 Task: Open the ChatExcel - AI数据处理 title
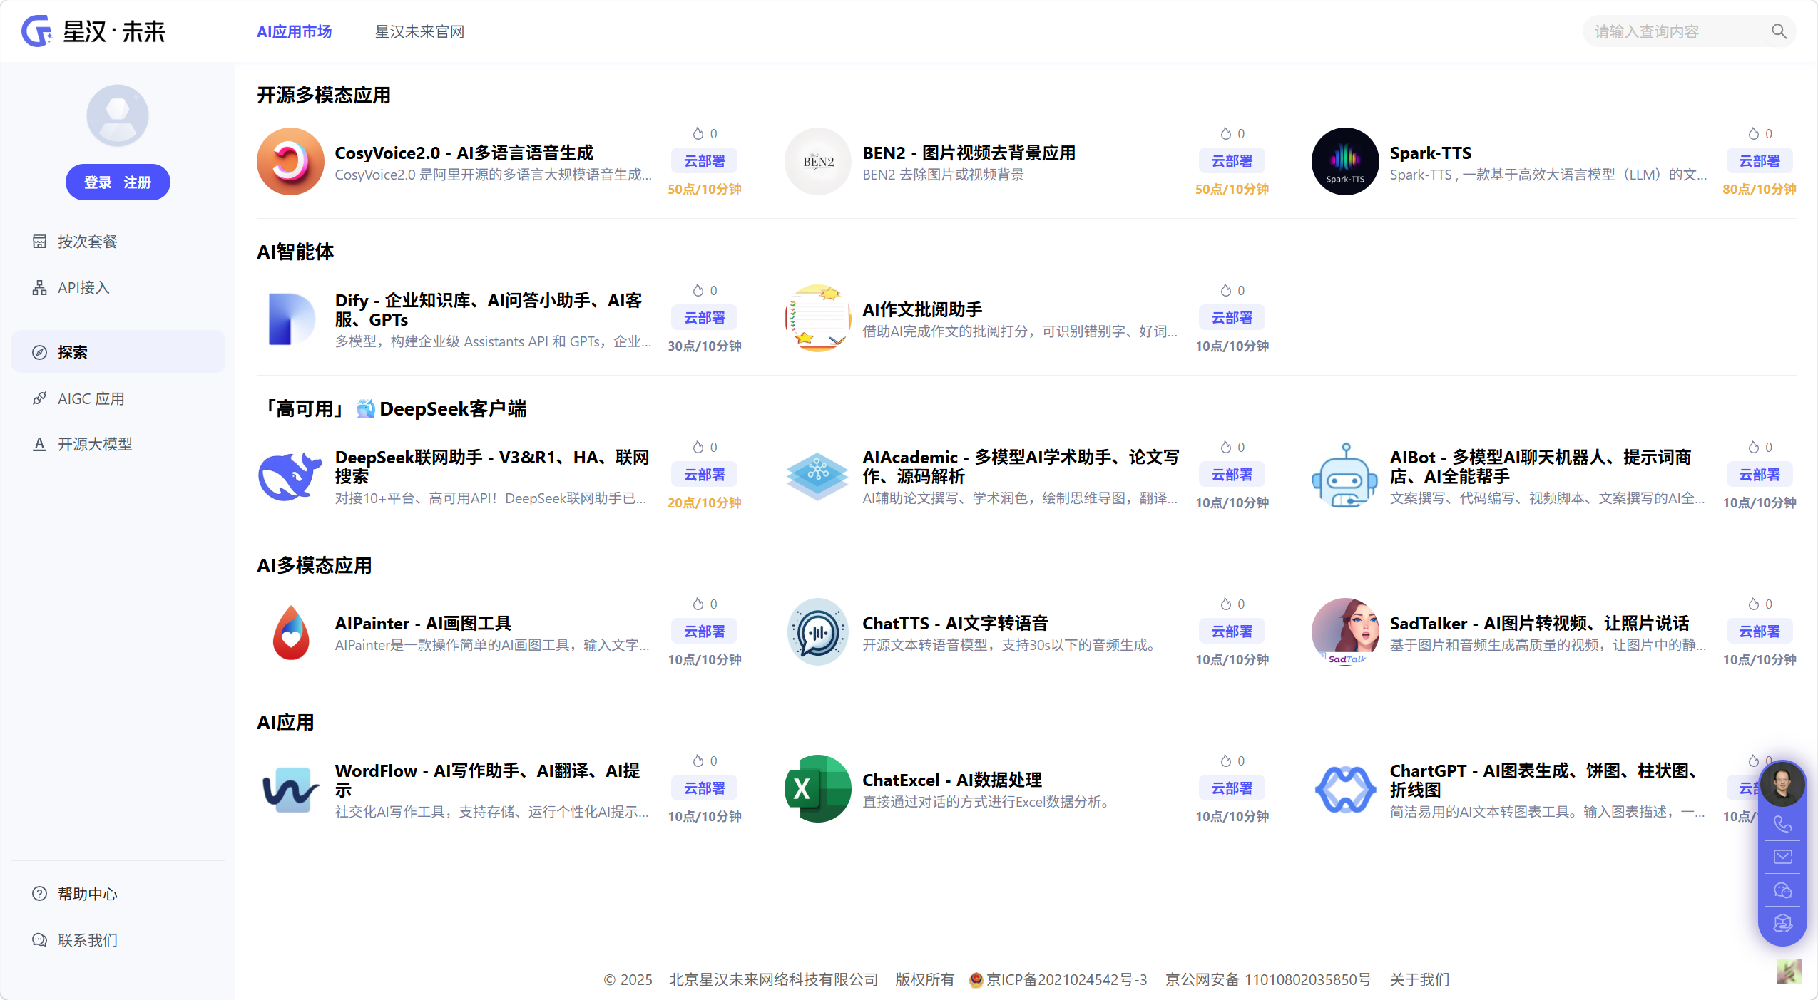[952, 780]
